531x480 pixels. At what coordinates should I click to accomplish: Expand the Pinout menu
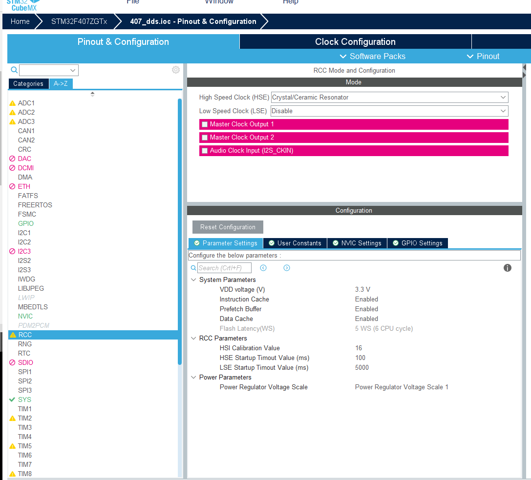[x=483, y=56]
